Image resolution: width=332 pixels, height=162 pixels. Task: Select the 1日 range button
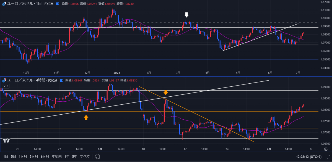(5, 157)
